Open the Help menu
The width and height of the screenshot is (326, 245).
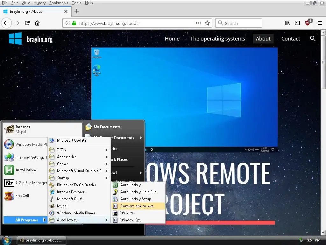pyautogui.click(x=89, y=3)
